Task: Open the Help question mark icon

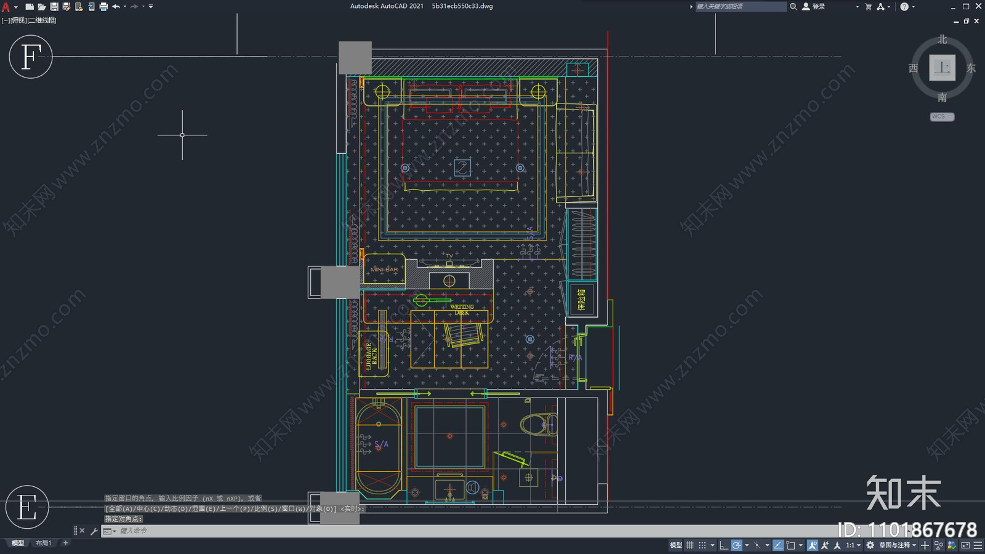Action: point(904,6)
